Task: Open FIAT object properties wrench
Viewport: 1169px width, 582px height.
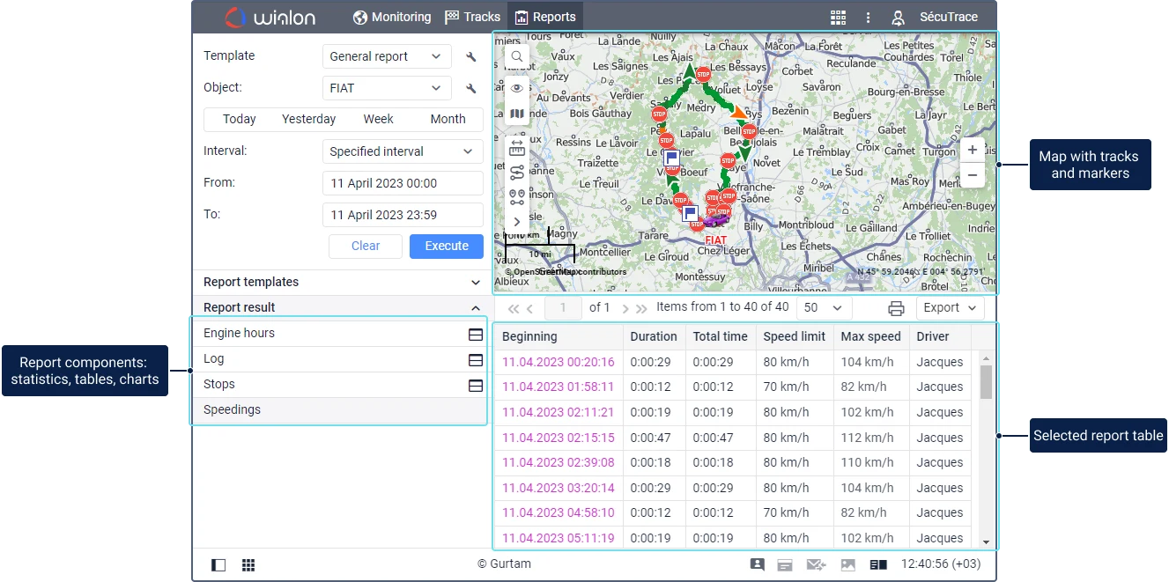Action: tap(471, 88)
